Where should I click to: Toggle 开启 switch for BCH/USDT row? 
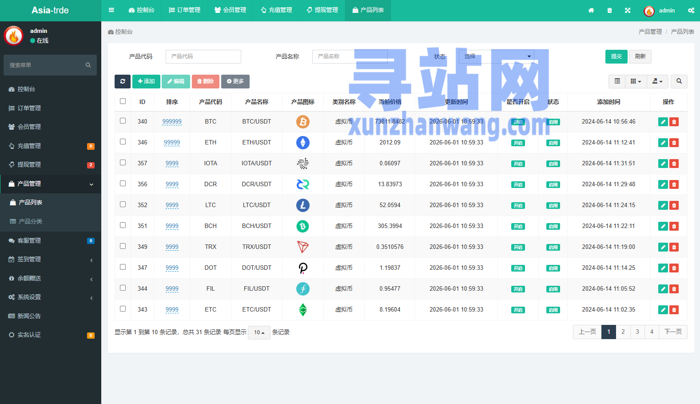click(x=518, y=227)
